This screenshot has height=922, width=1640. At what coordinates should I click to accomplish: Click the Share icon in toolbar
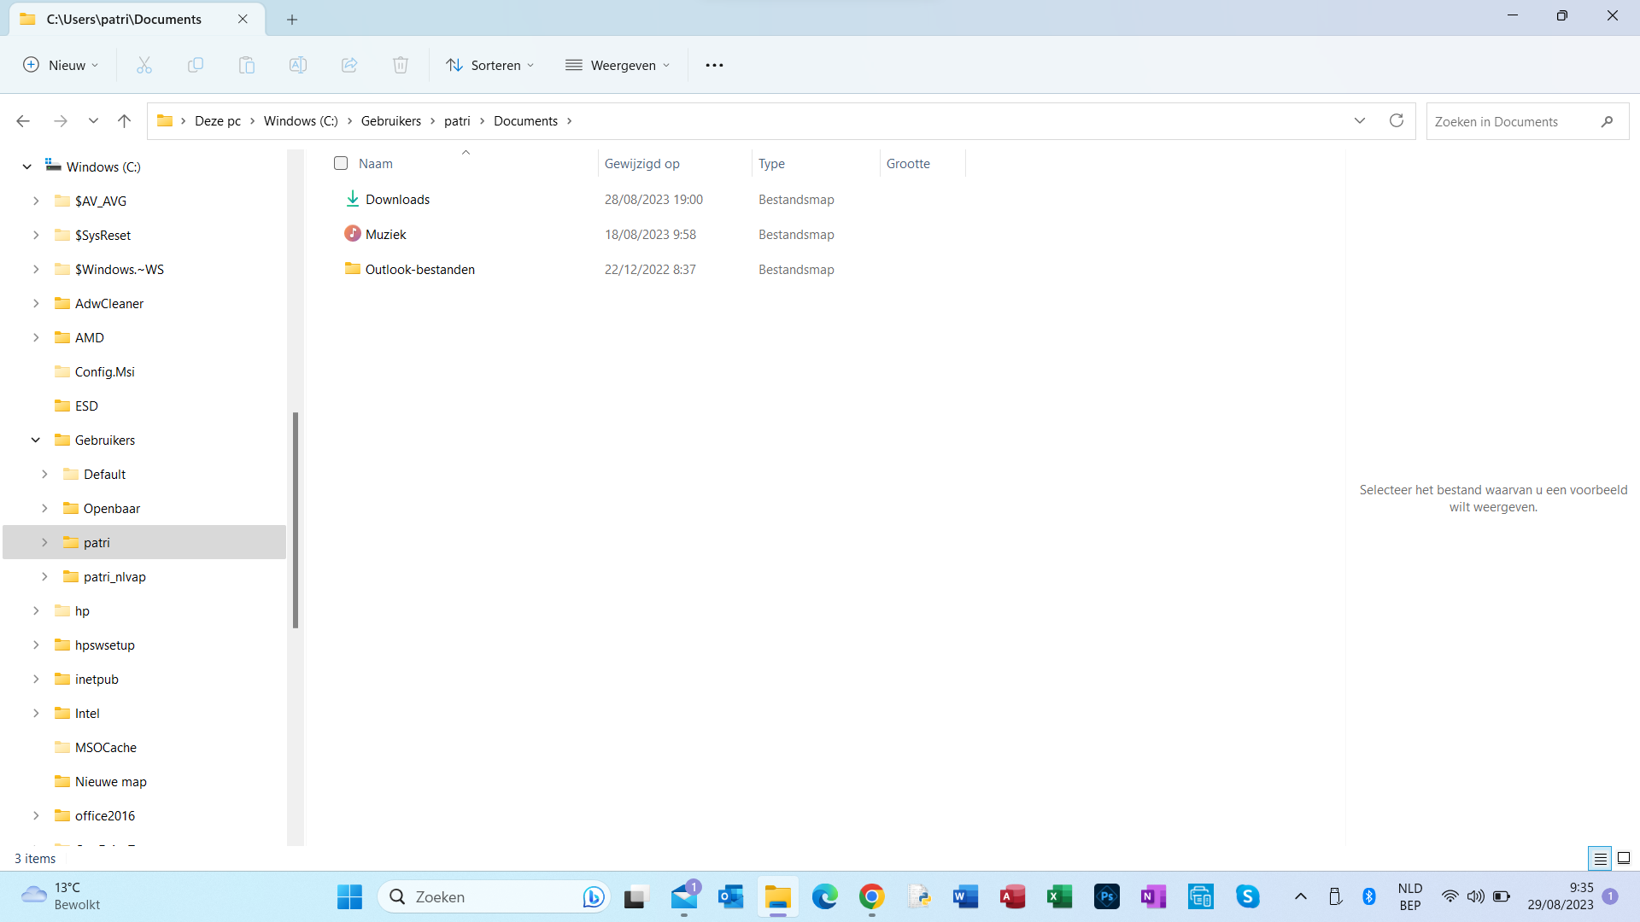click(x=349, y=65)
